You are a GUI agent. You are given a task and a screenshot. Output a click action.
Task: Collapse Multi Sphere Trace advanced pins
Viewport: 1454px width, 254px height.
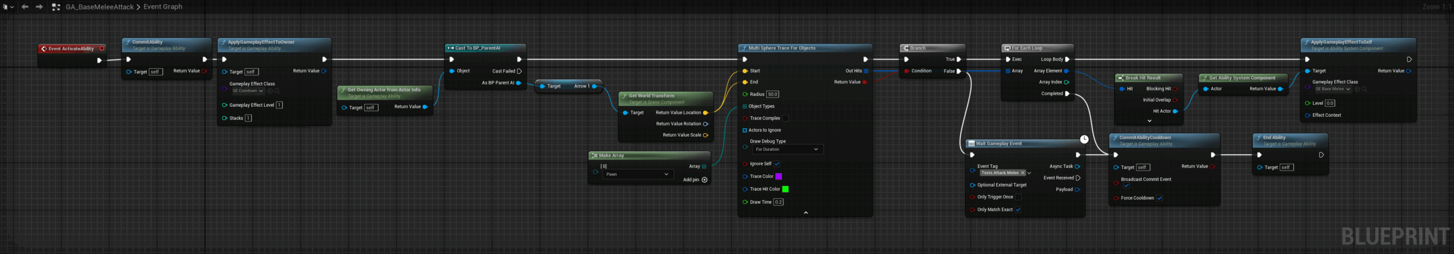point(805,213)
